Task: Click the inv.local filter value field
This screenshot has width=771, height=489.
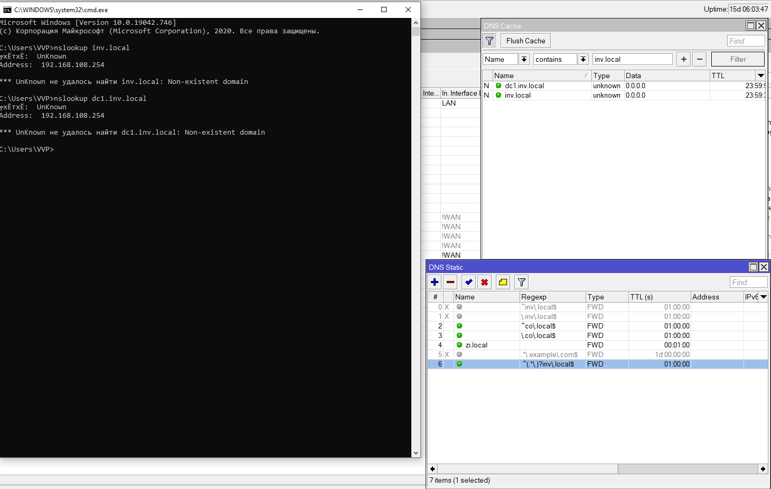Action: tap(633, 59)
